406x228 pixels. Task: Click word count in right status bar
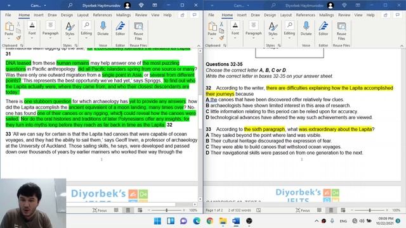coord(240,210)
